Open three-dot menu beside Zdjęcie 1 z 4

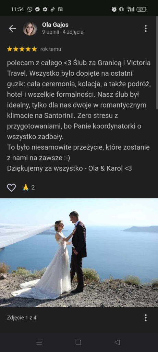point(146,318)
